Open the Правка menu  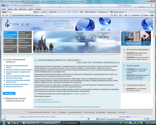pos(10,9)
